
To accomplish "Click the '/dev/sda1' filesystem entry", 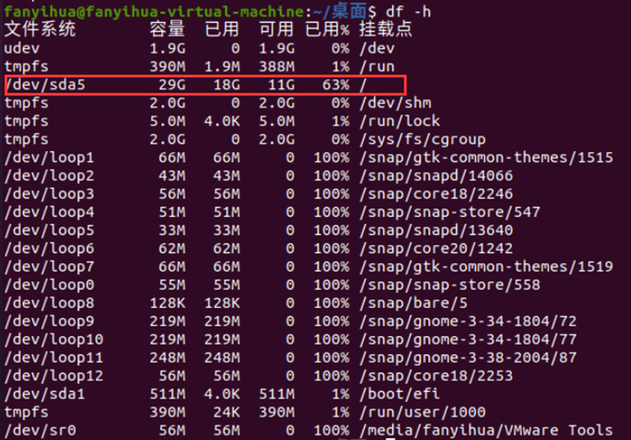I will 45,394.
